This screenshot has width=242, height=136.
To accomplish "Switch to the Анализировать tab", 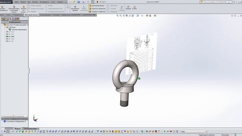I will click(x=45, y=15).
